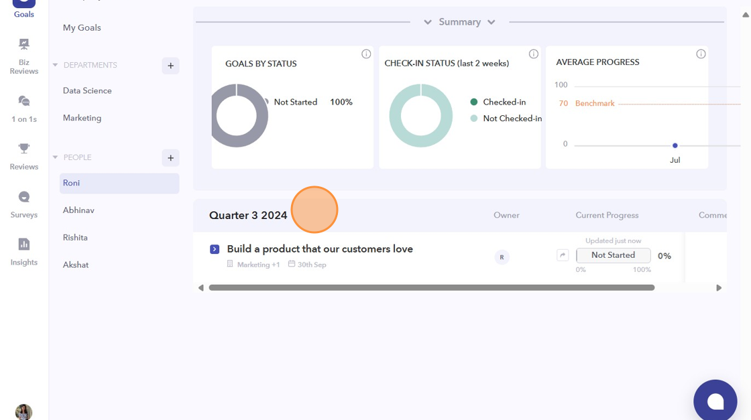Add a new person with plus button
The height and width of the screenshot is (420, 751).
point(170,158)
